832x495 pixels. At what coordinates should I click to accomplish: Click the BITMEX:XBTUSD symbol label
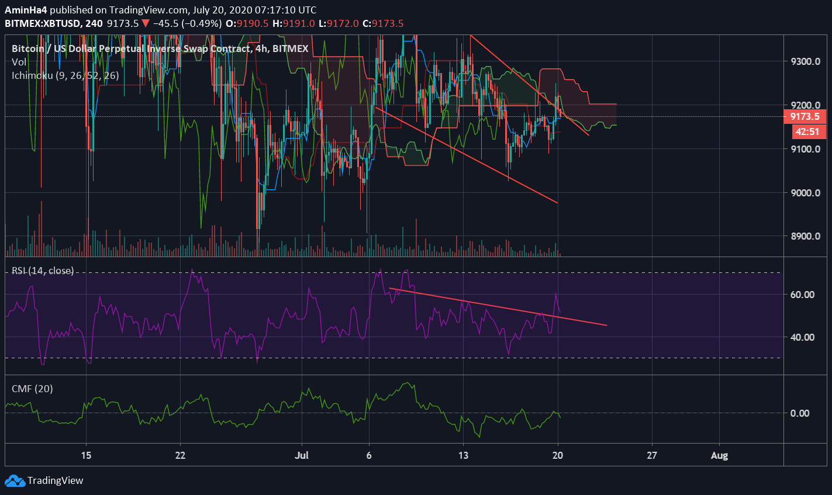click(44, 24)
